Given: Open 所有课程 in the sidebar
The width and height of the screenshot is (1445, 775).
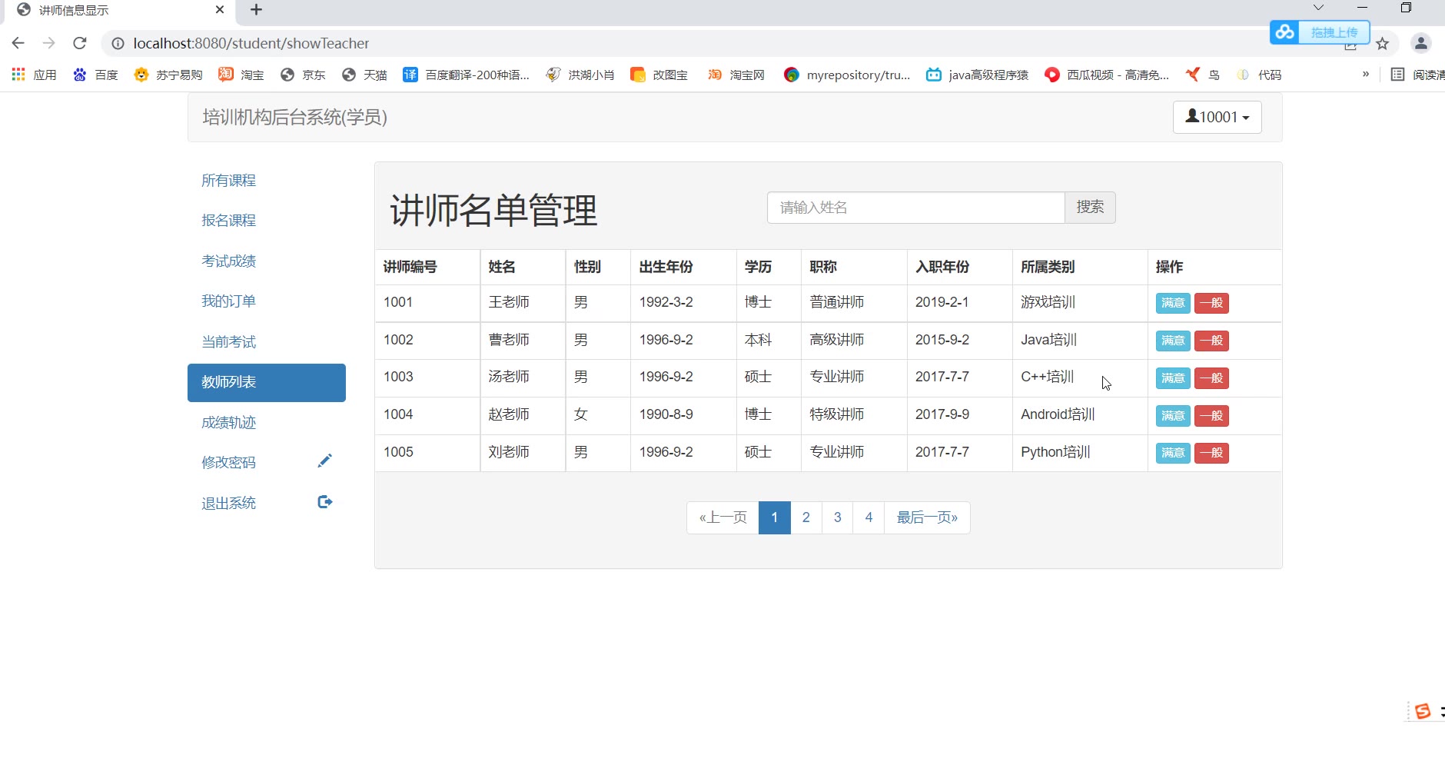Looking at the screenshot, I should 228,181.
